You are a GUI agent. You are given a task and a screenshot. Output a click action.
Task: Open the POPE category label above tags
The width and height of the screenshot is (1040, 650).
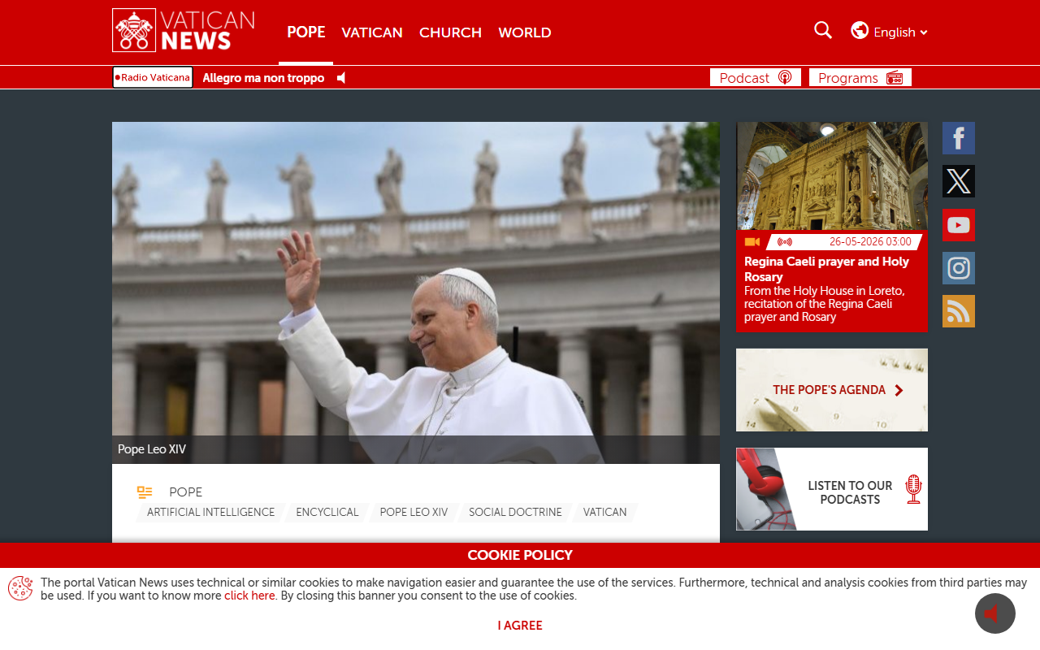[x=185, y=492]
